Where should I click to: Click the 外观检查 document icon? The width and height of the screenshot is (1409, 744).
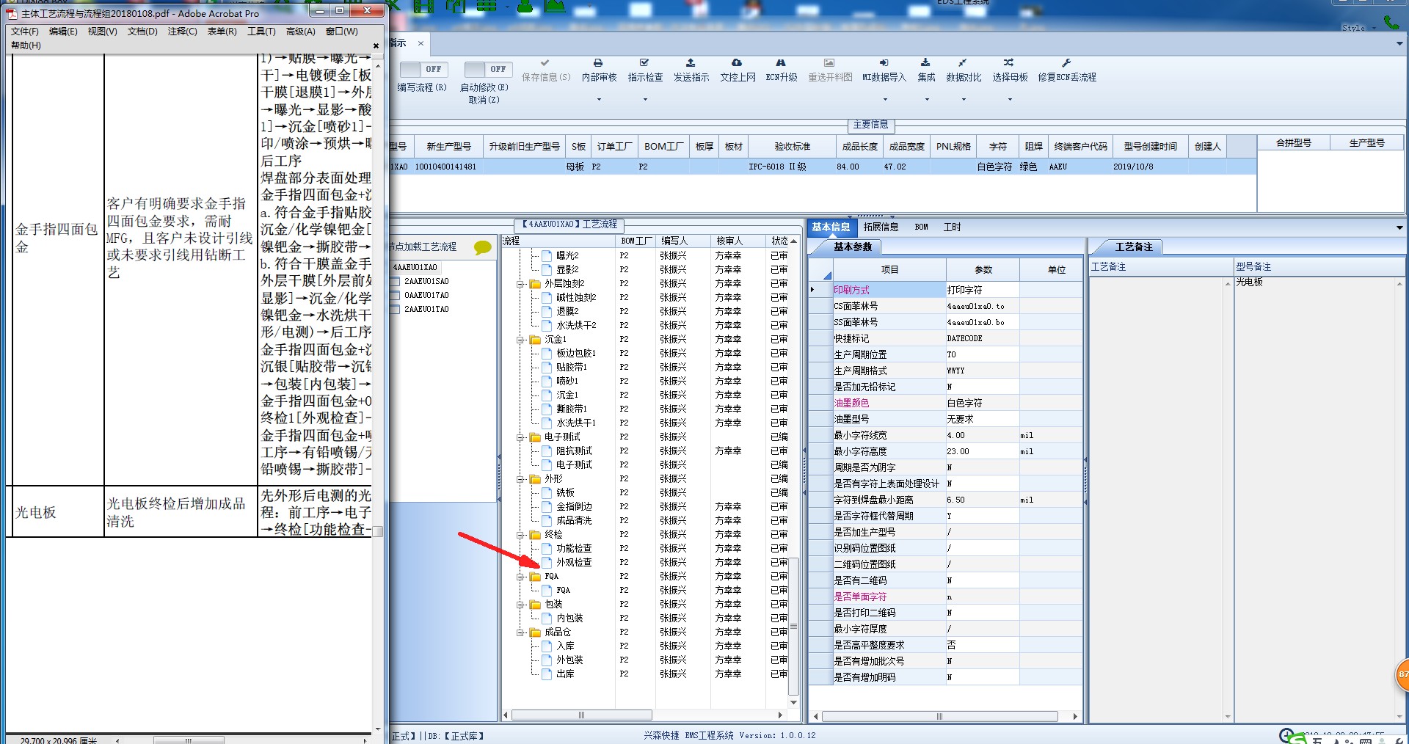point(547,563)
